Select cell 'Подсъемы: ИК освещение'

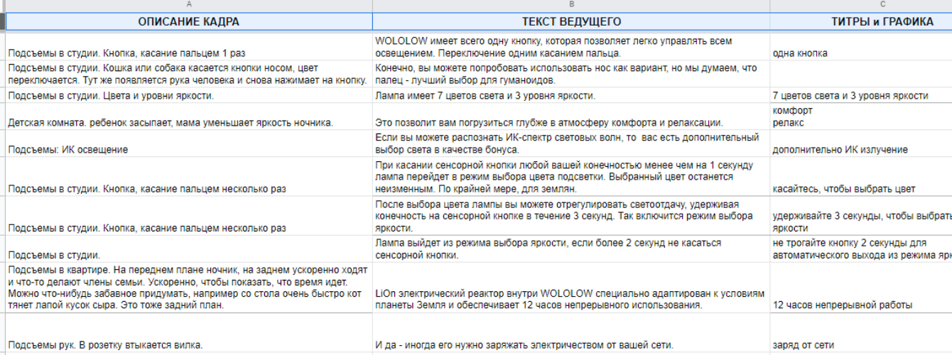188,143
